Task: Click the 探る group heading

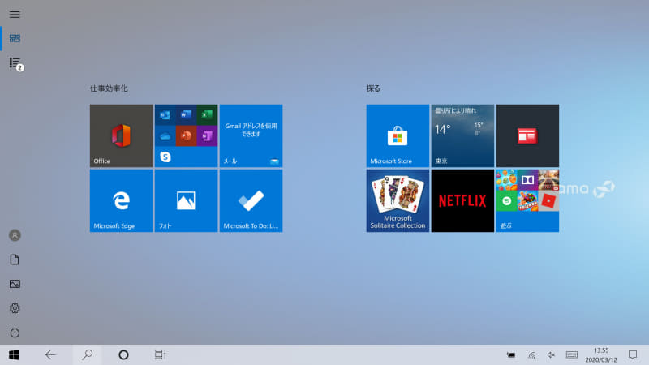Action: click(x=373, y=88)
